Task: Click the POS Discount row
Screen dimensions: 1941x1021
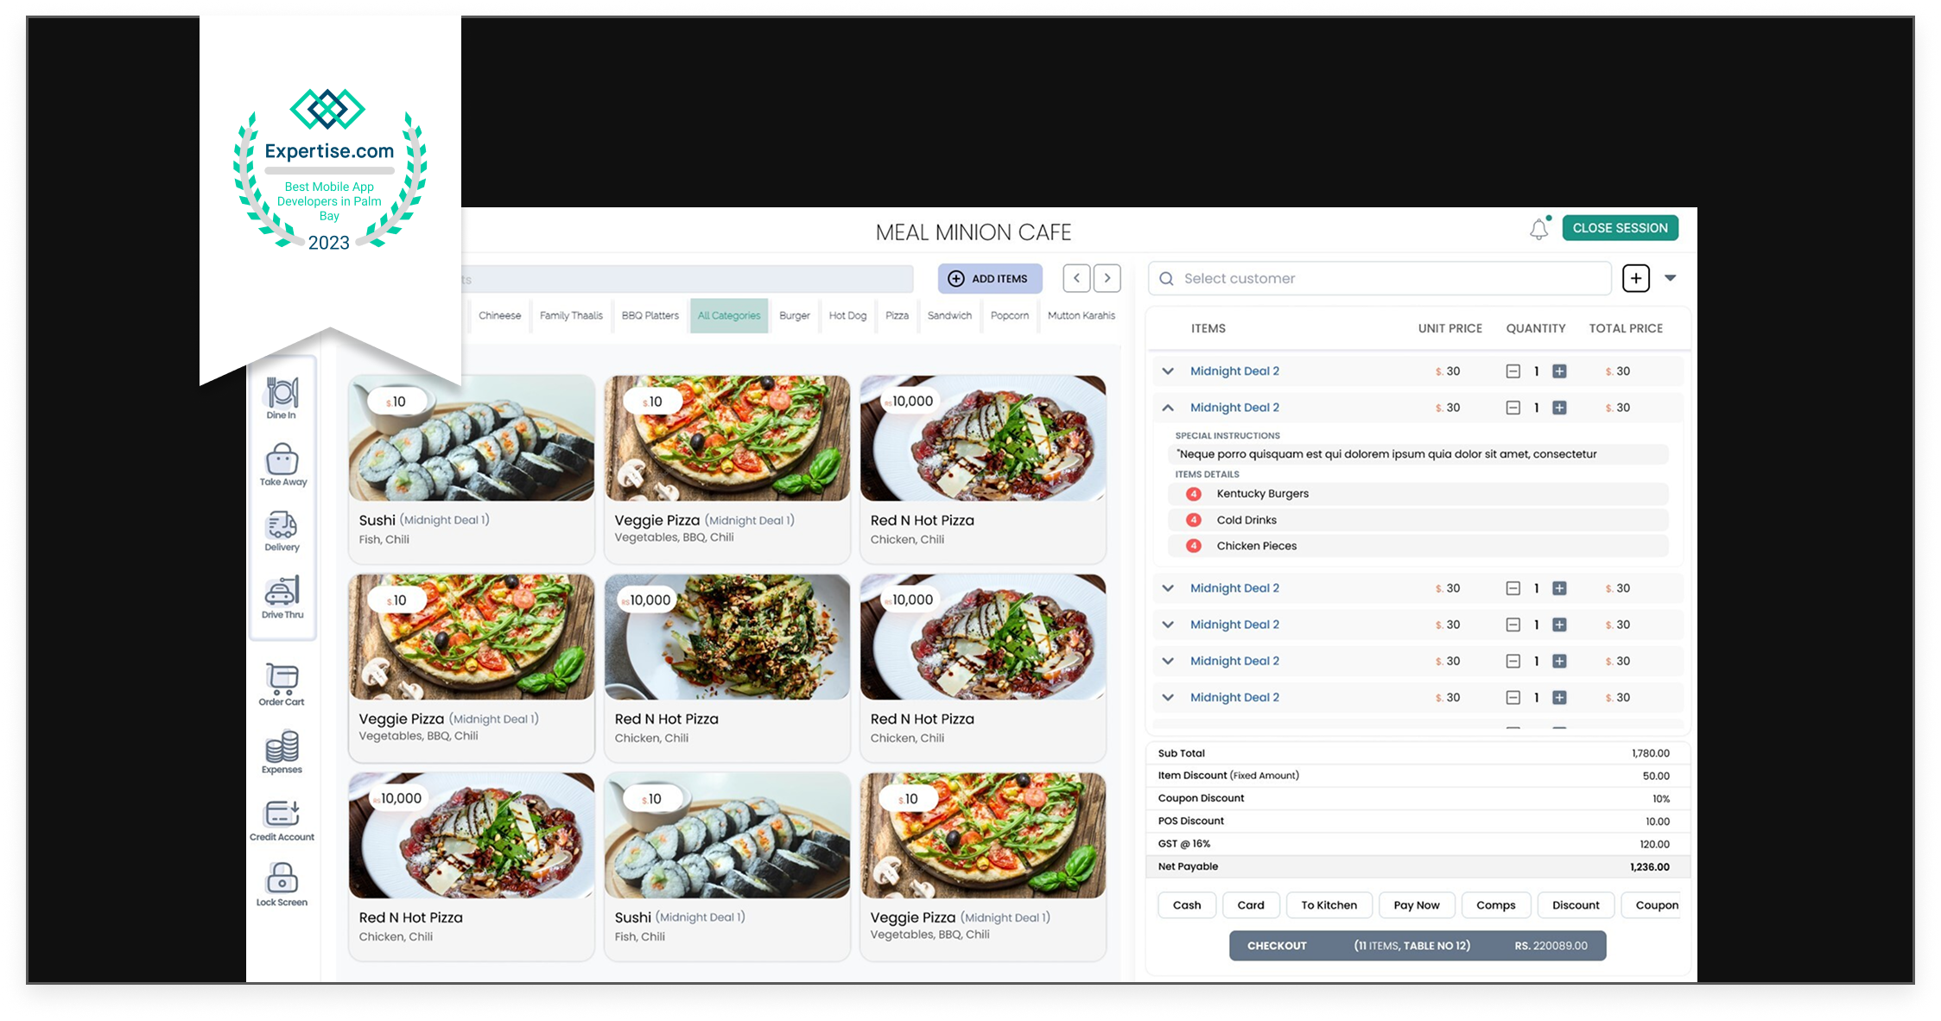Action: tap(1418, 821)
